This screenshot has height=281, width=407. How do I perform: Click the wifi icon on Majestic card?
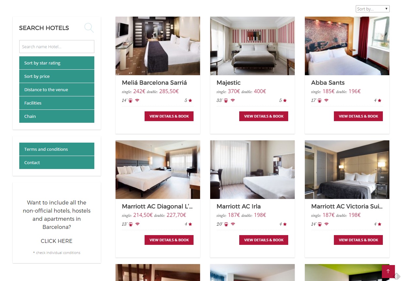pos(233,100)
